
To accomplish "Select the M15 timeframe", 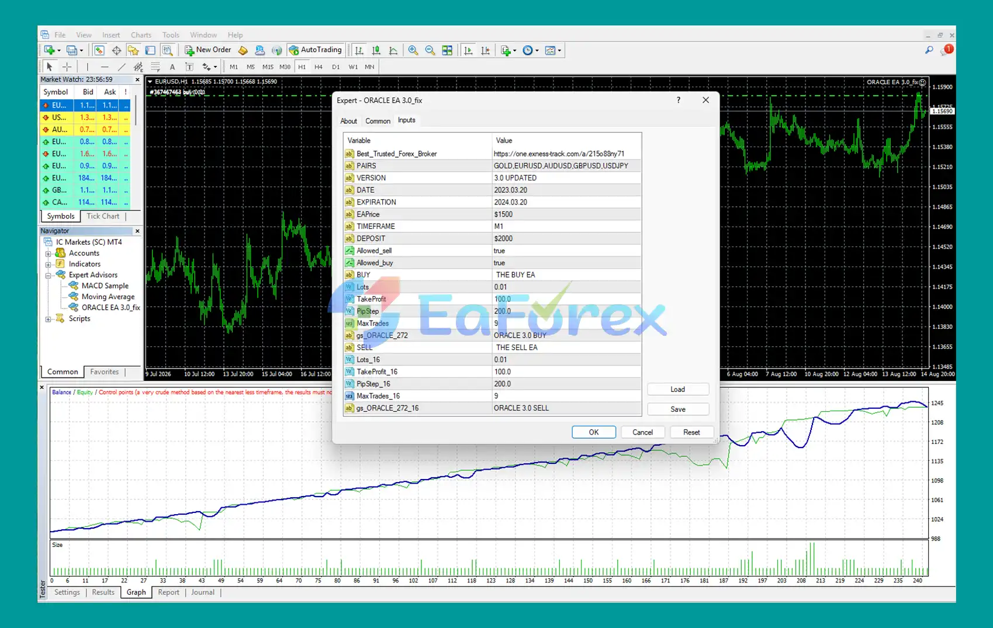I will tap(268, 67).
